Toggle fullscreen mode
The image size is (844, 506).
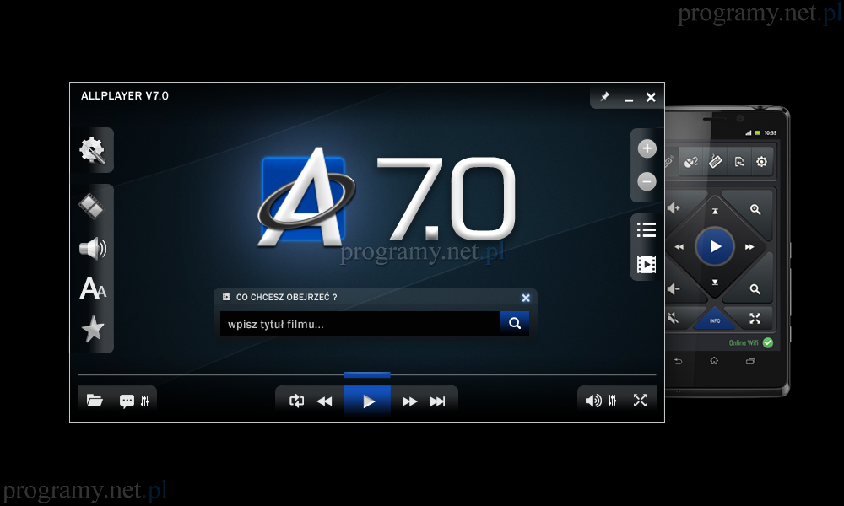640,401
